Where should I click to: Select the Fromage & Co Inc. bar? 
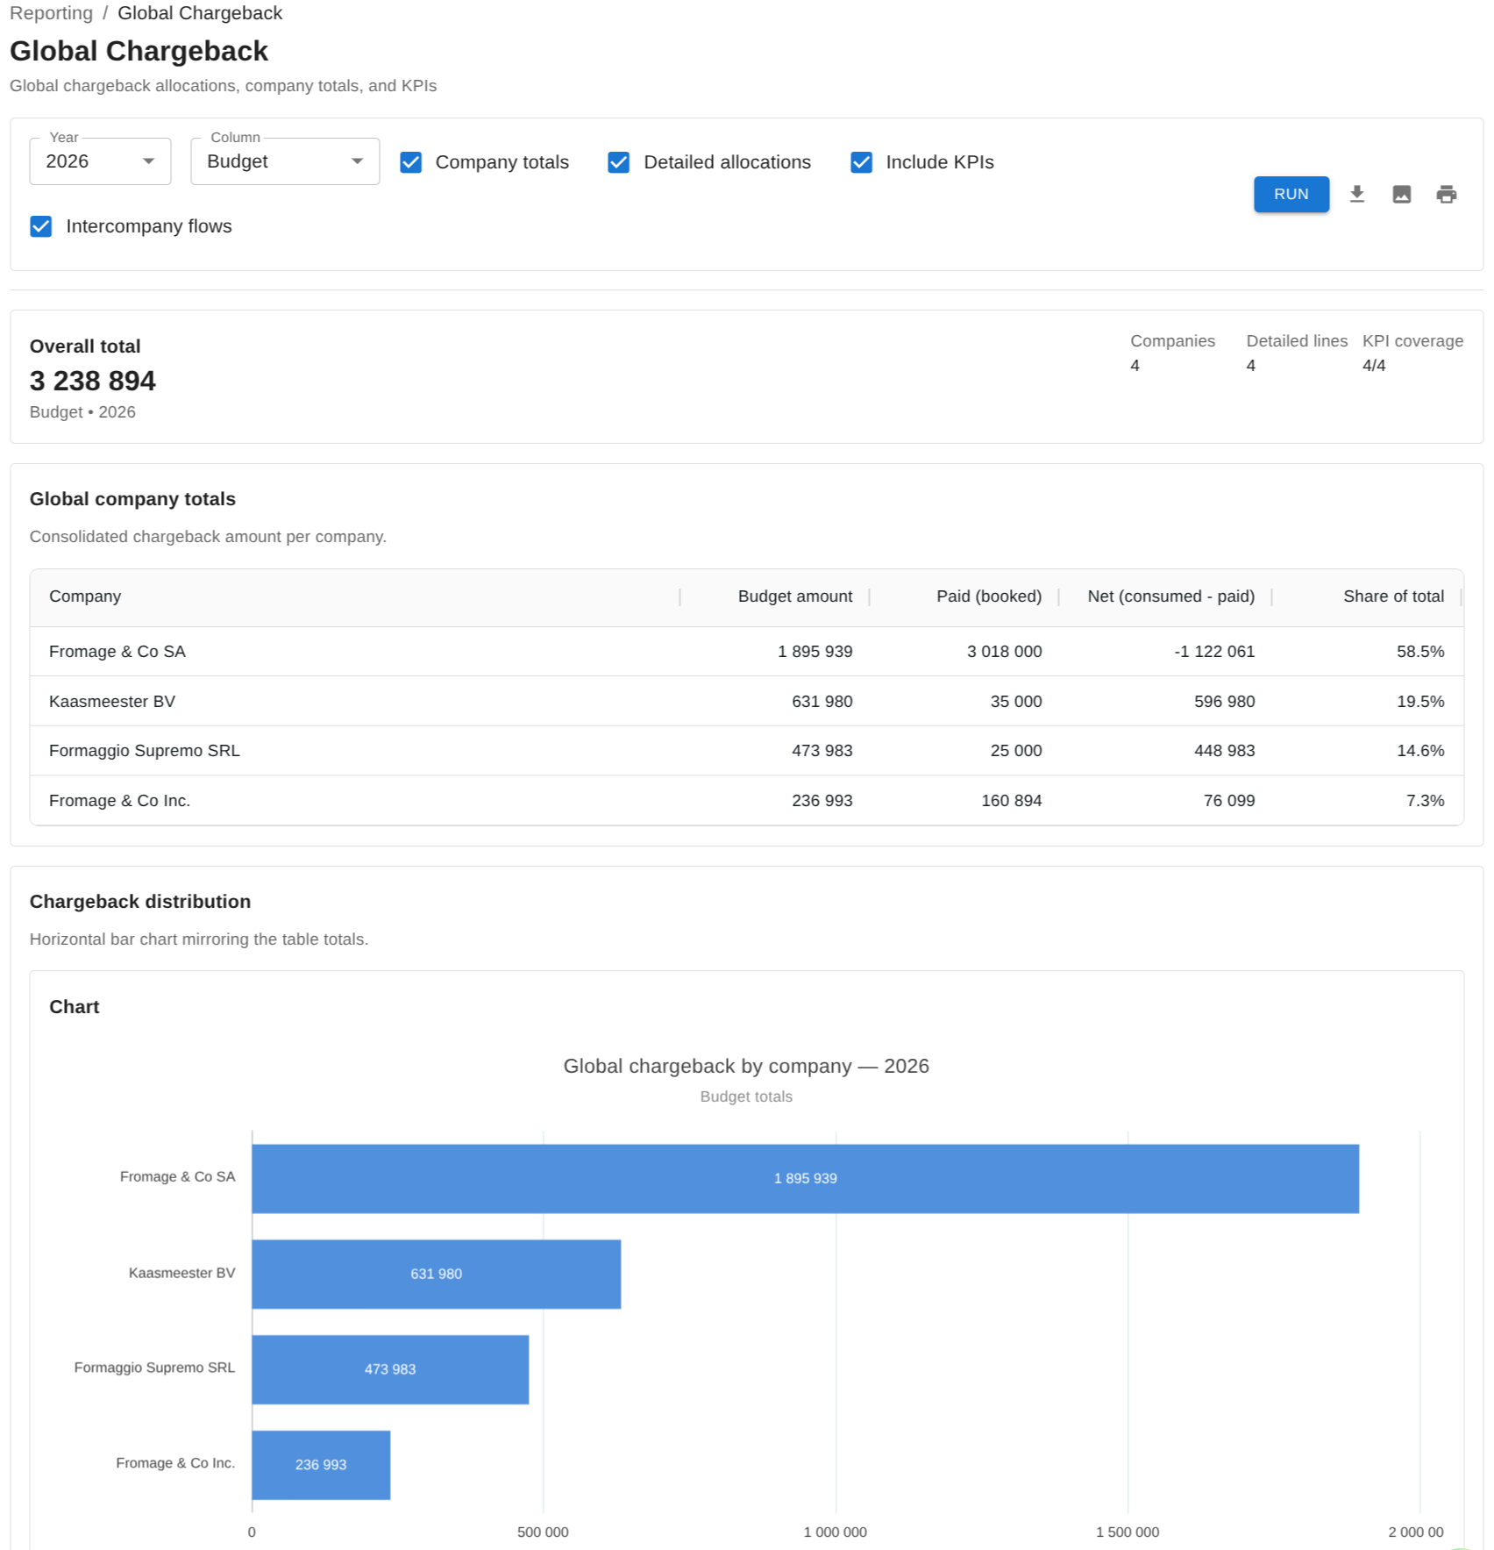(x=320, y=1464)
